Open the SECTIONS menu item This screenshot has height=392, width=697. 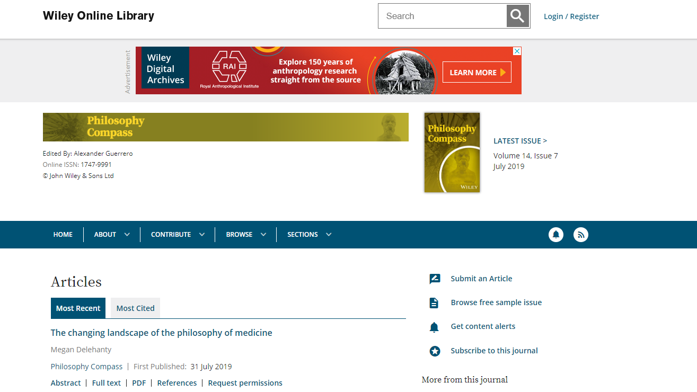pos(303,235)
